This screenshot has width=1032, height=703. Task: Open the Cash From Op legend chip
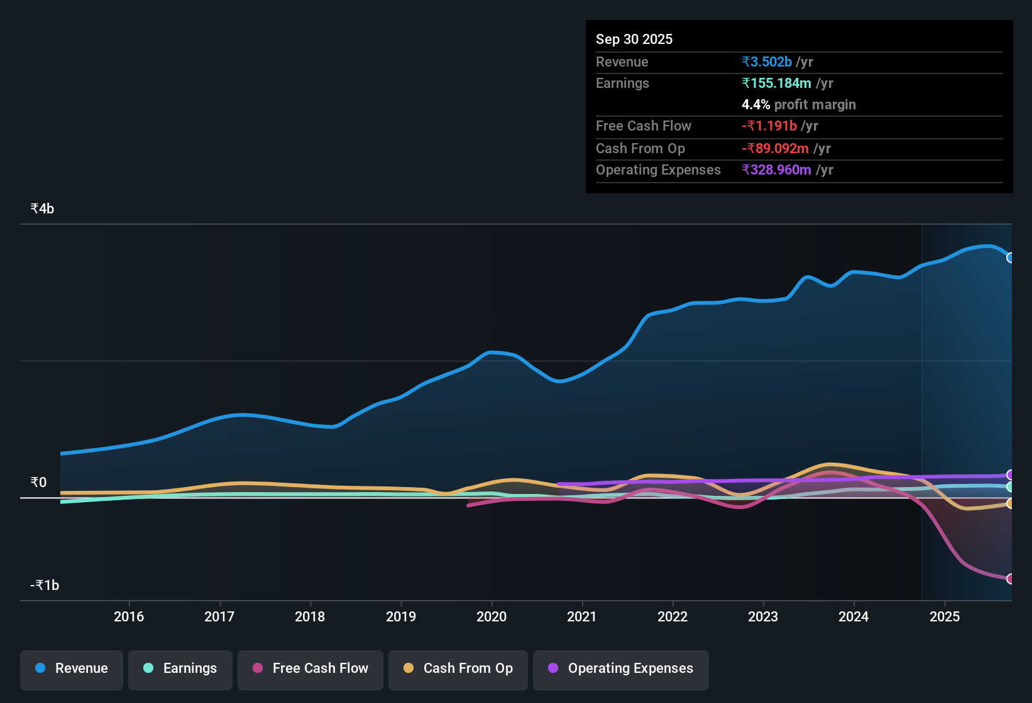point(458,668)
